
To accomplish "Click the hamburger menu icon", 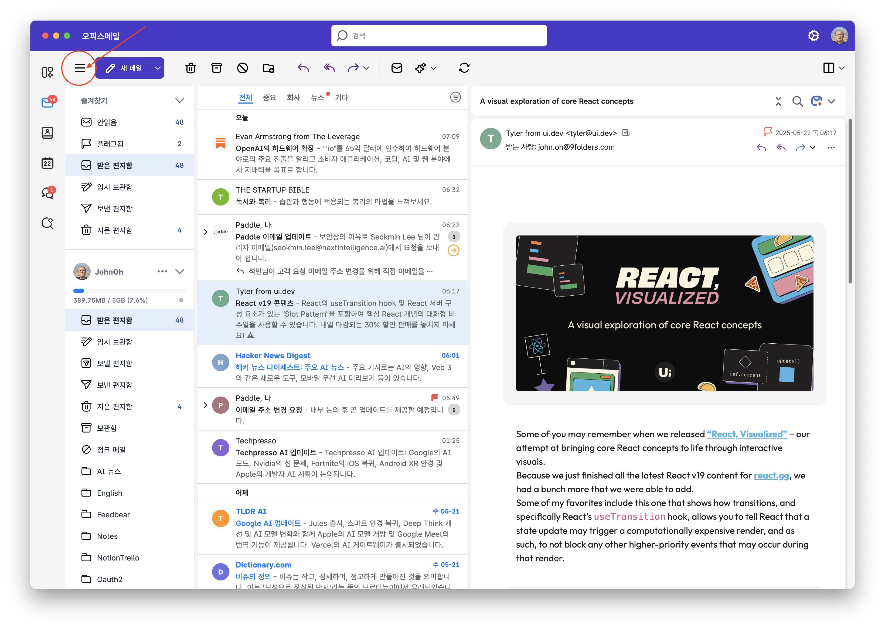I will tap(79, 68).
